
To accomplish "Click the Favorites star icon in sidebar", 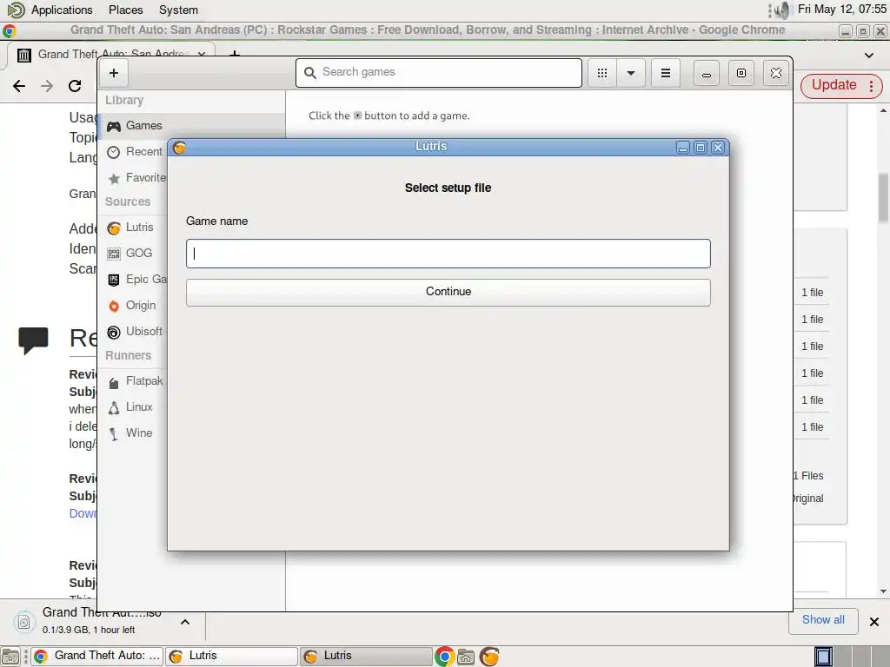I will (114, 179).
